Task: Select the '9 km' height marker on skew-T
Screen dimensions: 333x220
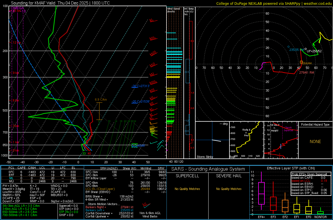Action: pyautogui.click(x=16, y=73)
